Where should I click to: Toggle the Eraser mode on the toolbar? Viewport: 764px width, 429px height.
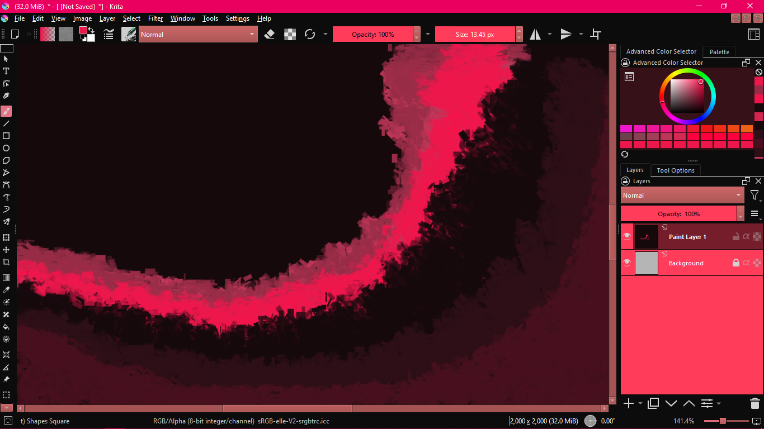click(269, 34)
